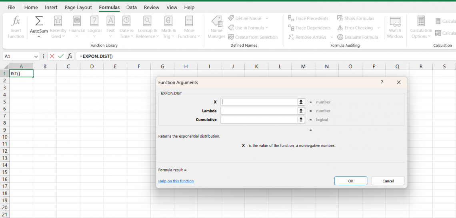Click into the Cumulative input field
This screenshot has width=456, height=218.
[259, 120]
